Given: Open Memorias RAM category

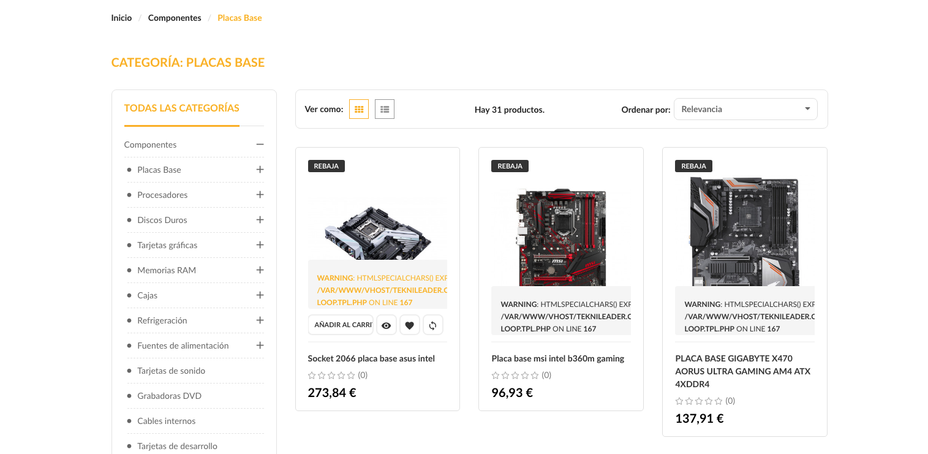Looking at the screenshot, I should [x=167, y=270].
